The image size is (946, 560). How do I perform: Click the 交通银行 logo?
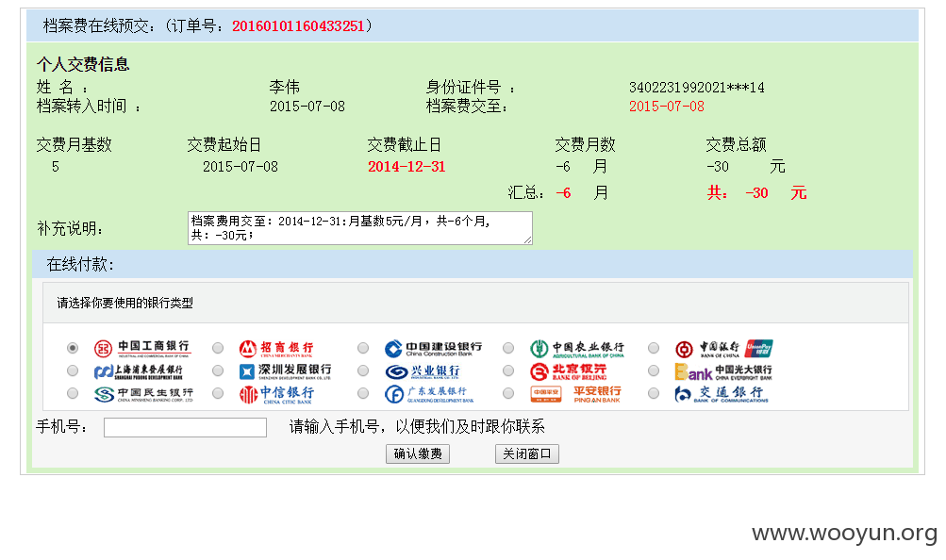point(722,394)
